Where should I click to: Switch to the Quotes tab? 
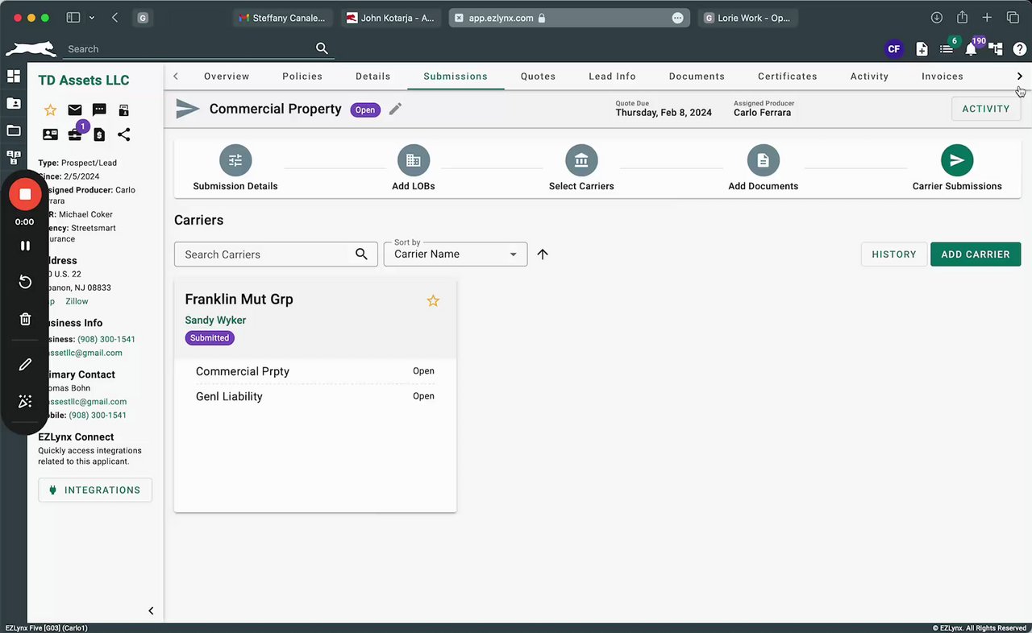pos(539,77)
